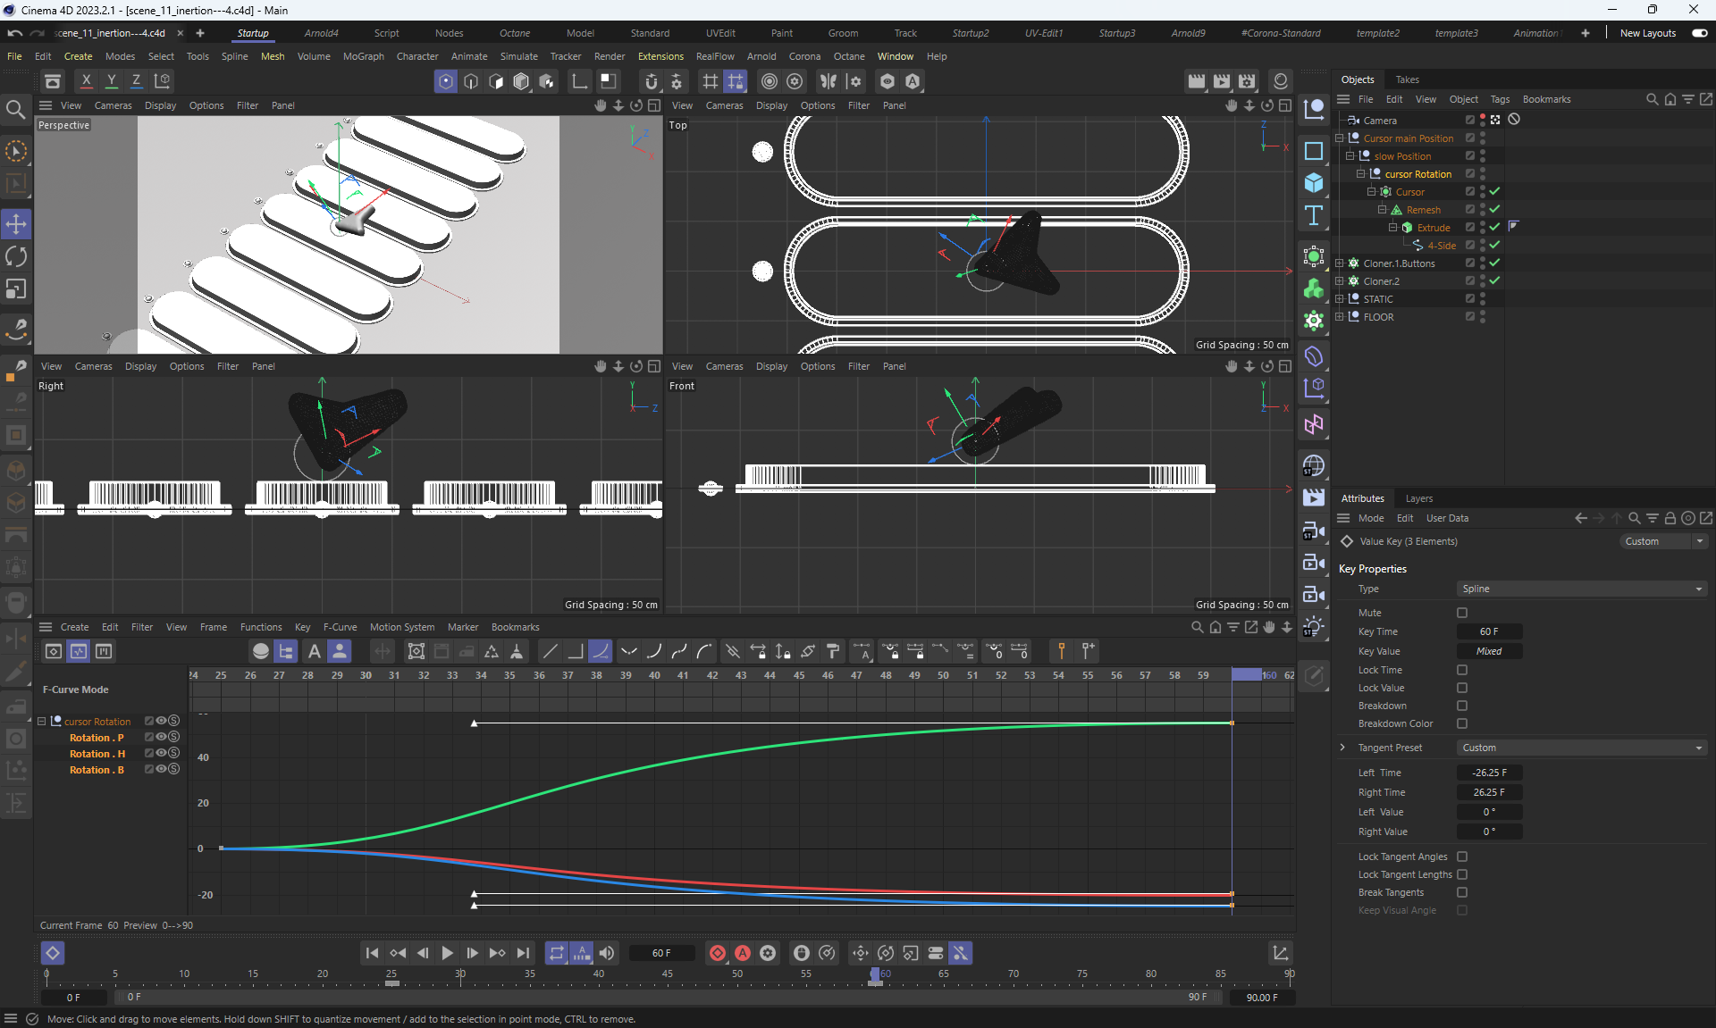The height and width of the screenshot is (1028, 1716).
Task: Click the New Layouts button
Action: [x=1647, y=33]
